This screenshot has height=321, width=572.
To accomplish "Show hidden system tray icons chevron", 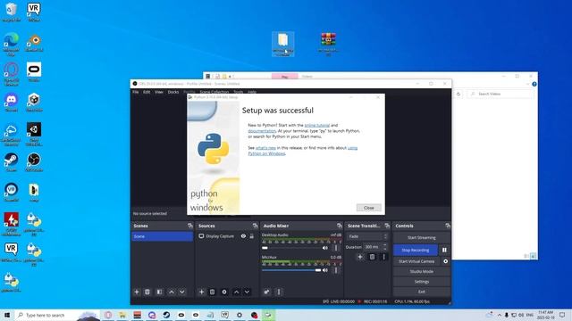I will [499, 315].
